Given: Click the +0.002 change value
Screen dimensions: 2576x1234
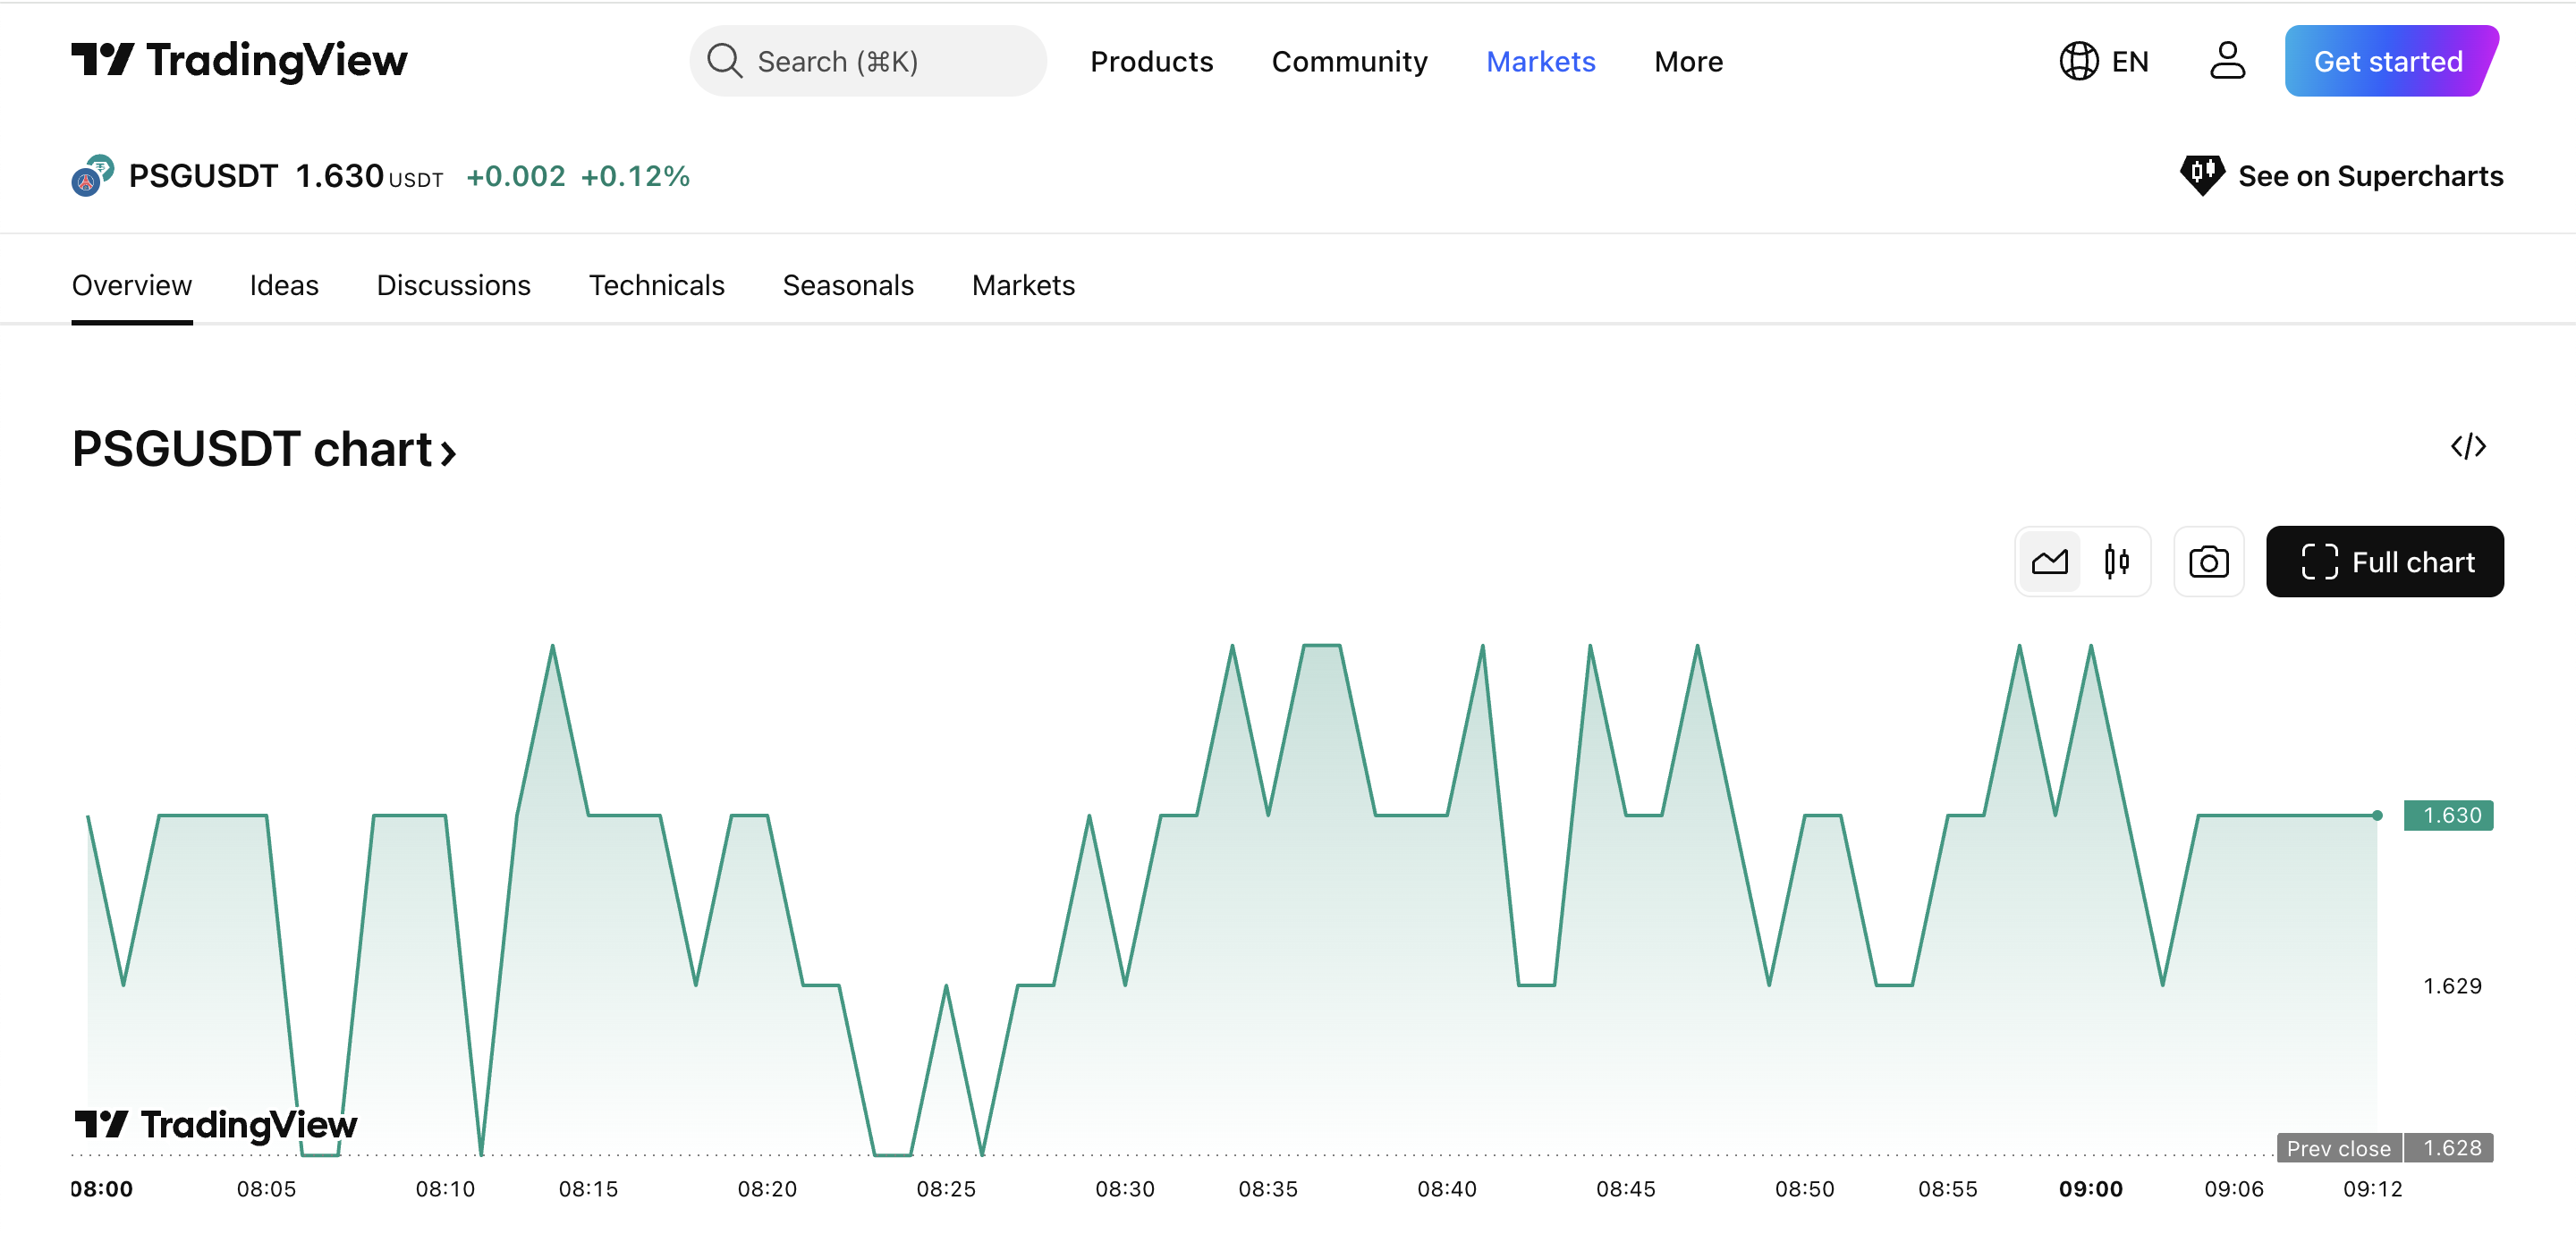Looking at the screenshot, I should [515, 177].
